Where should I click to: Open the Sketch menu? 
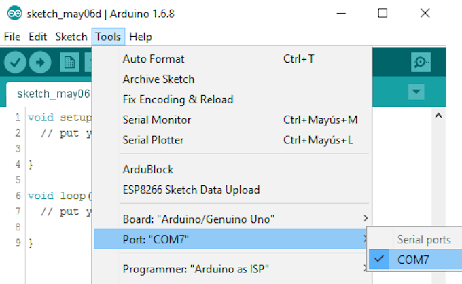tap(71, 37)
